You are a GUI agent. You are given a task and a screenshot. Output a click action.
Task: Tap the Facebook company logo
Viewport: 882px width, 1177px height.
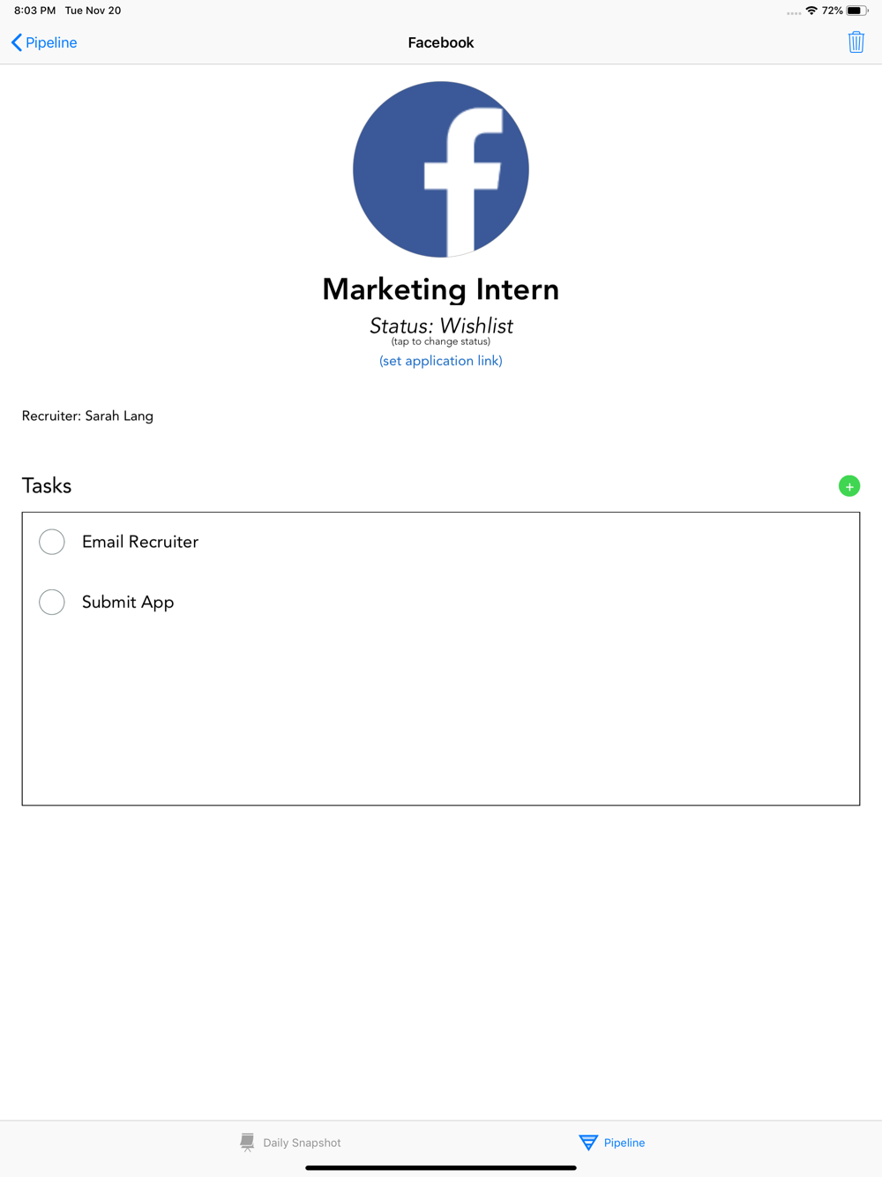pyautogui.click(x=441, y=169)
